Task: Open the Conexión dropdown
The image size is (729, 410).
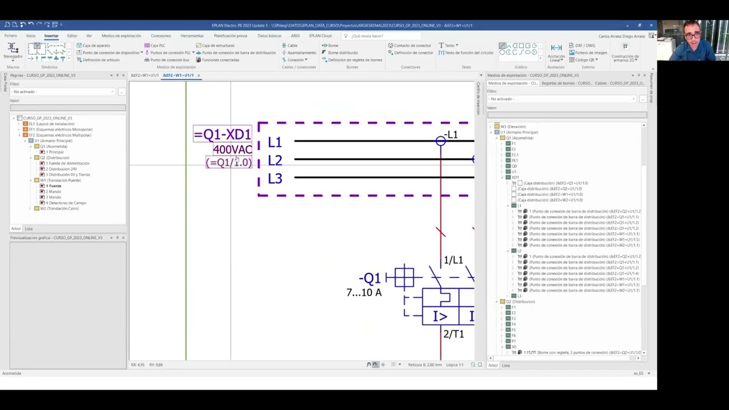Action: [306, 60]
